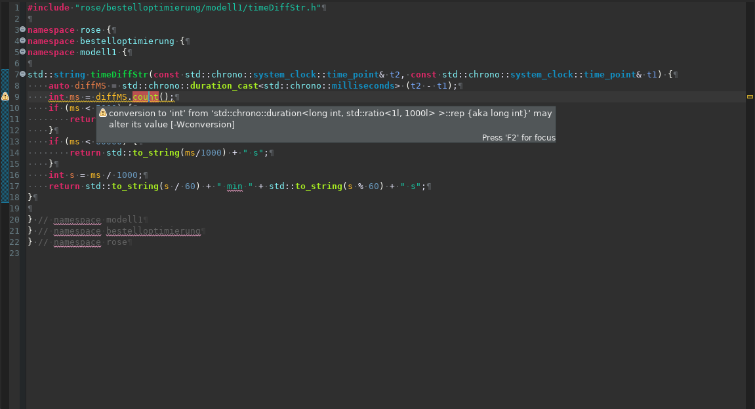Click the auto keyword on line 8
Image resolution: width=755 pixels, height=409 pixels.
(59, 85)
